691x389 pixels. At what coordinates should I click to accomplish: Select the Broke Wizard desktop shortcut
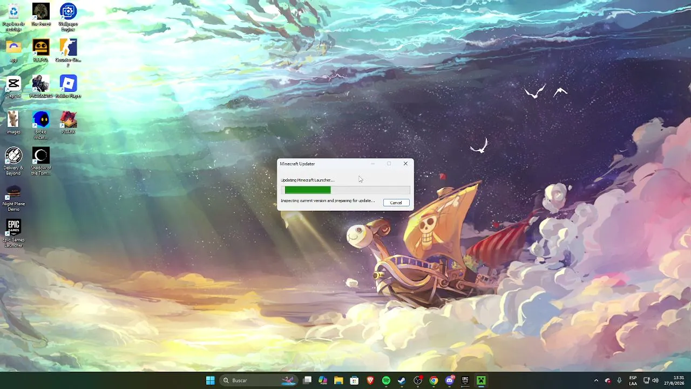[x=41, y=125]
